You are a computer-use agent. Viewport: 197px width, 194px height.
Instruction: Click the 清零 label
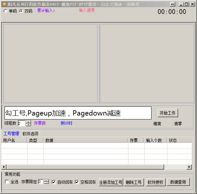(178, 124)
